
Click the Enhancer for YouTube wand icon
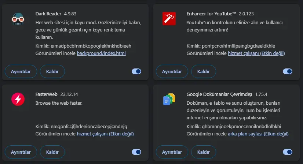point(169,19)
